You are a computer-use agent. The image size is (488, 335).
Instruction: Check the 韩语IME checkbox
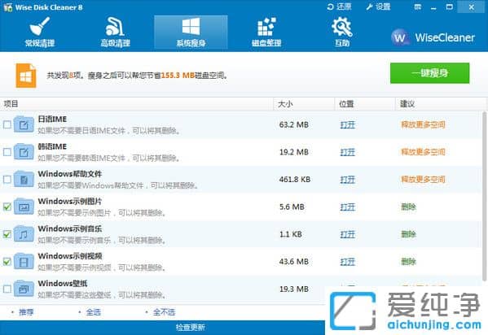(x=7, y=152)
